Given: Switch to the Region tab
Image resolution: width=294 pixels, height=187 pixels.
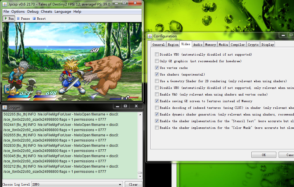Looking at the screenshot, I should click(x=173, y=45).
